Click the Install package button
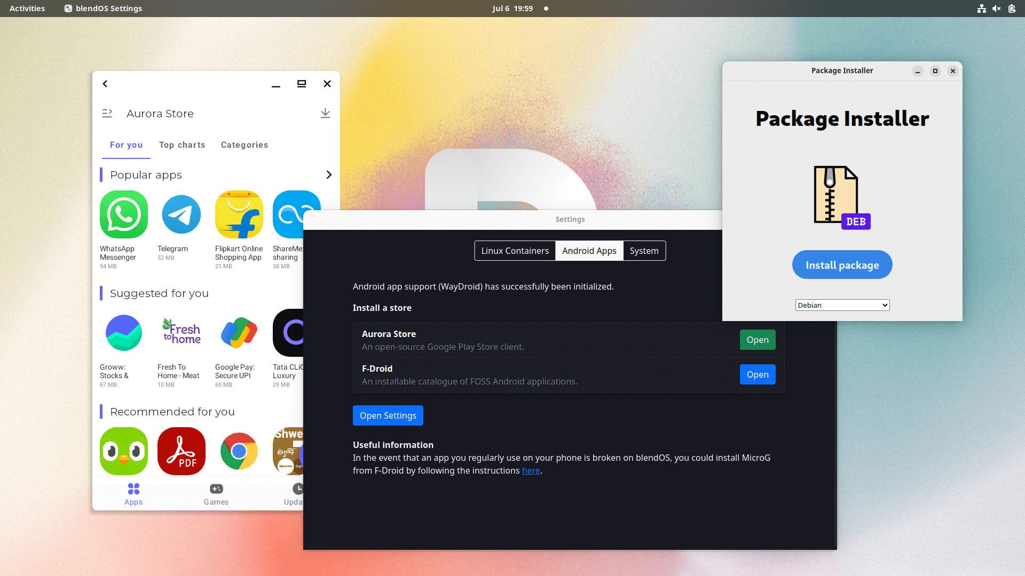The image size is (1025, 576). click(x=842, y=265)
